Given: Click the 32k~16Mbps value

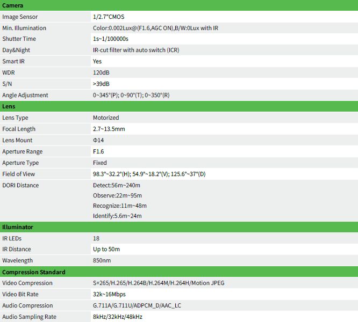Looking at the screenshot, I should click(109, 295).
